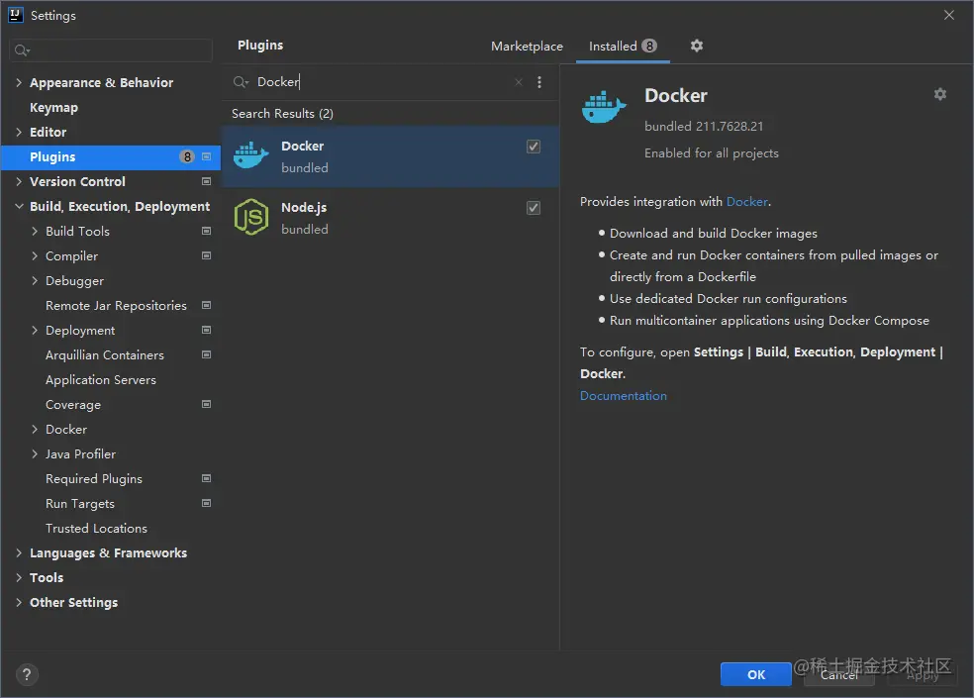Click project-level icon beside Required Plugins
This screenshot has width=974, height=698.
206,478
